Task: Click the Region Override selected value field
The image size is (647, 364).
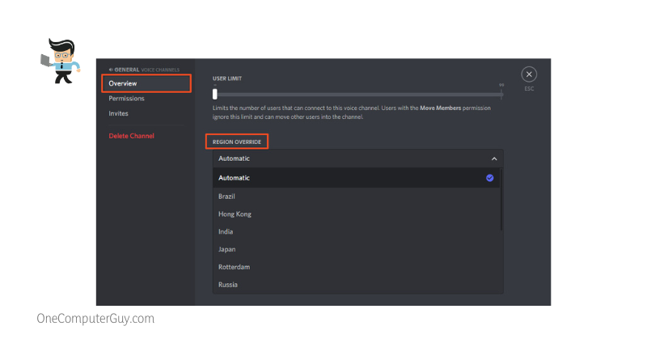Action: (357, 159)
